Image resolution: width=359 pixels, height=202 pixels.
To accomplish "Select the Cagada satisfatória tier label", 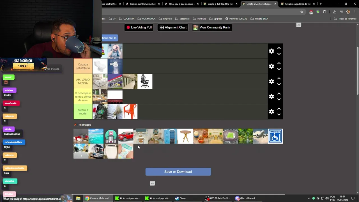I will [x=83, y=66].
